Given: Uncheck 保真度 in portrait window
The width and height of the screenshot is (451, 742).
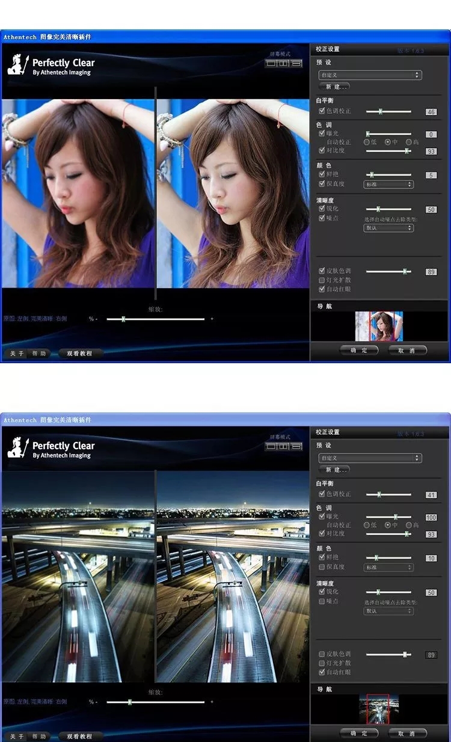Looking at the screenshot, I should pos(322,183).
